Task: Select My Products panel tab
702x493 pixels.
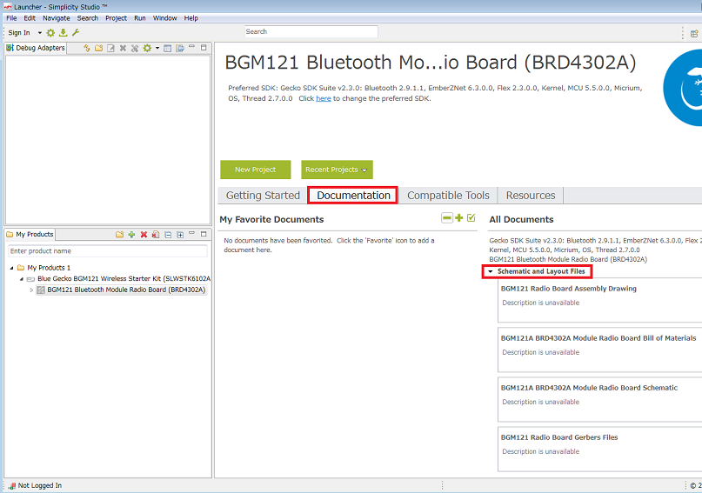Action: click(30, 235)
